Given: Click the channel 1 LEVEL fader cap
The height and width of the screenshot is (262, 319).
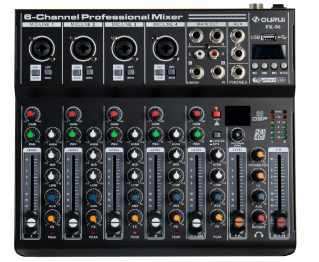Looking at the screenshot, I should point(31,223).
